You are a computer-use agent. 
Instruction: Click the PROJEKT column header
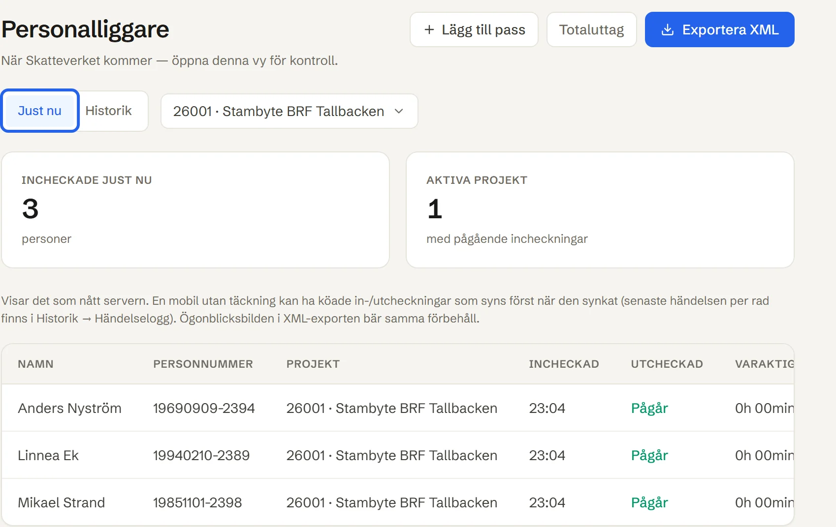[313, 364]
